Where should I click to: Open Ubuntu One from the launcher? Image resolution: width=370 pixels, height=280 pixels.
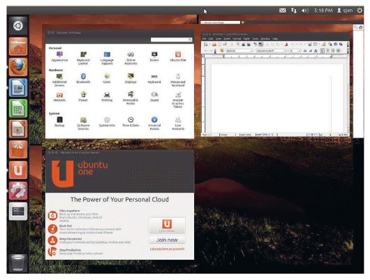[18, 170]
